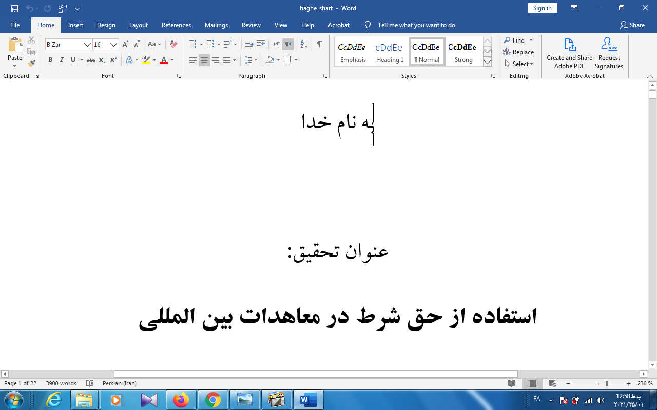Switch to the Layout tab

[138, 25]
